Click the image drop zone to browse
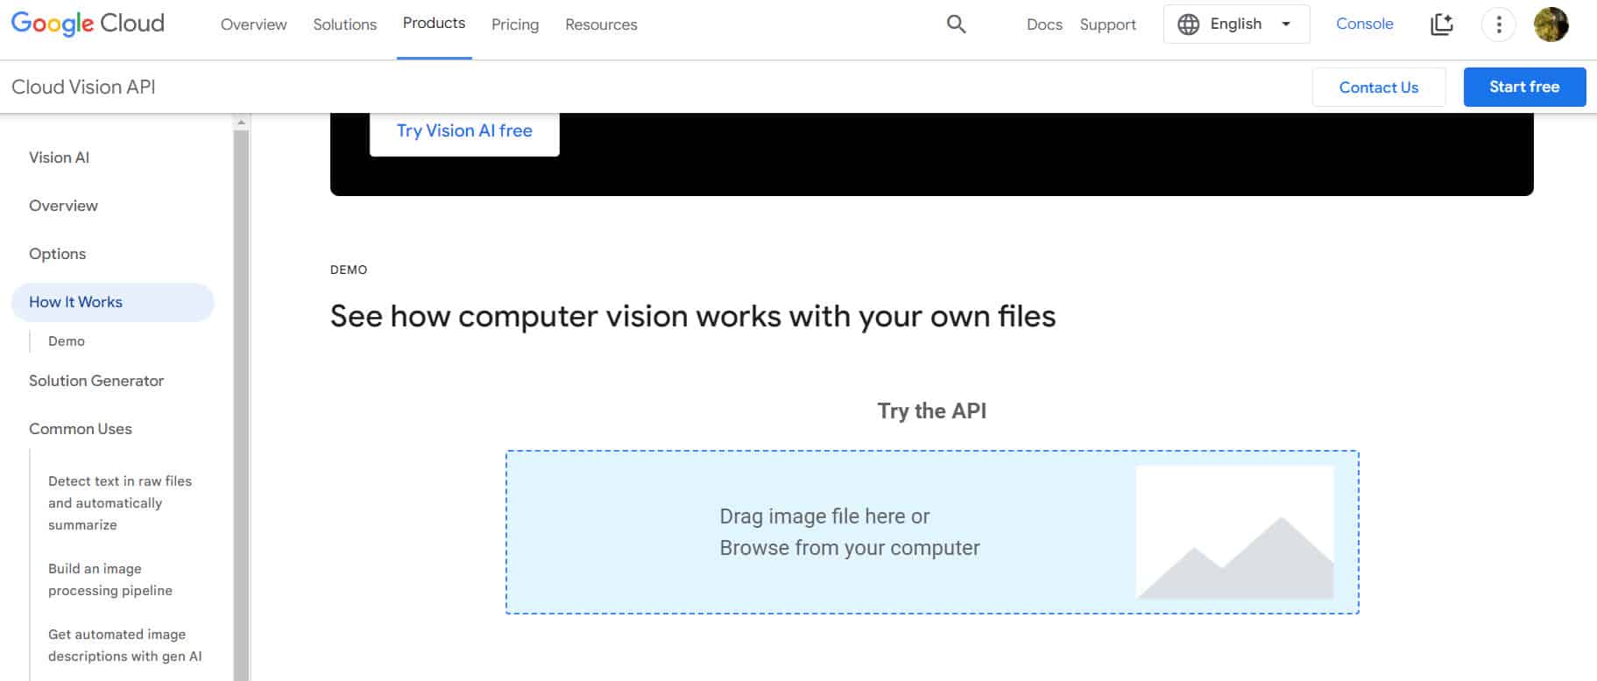1597x681 pixels. (932, 532)
